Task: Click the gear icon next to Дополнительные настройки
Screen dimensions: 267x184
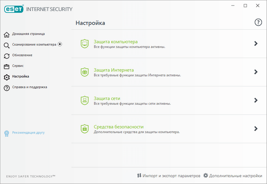Action: [x=205, y=176]
